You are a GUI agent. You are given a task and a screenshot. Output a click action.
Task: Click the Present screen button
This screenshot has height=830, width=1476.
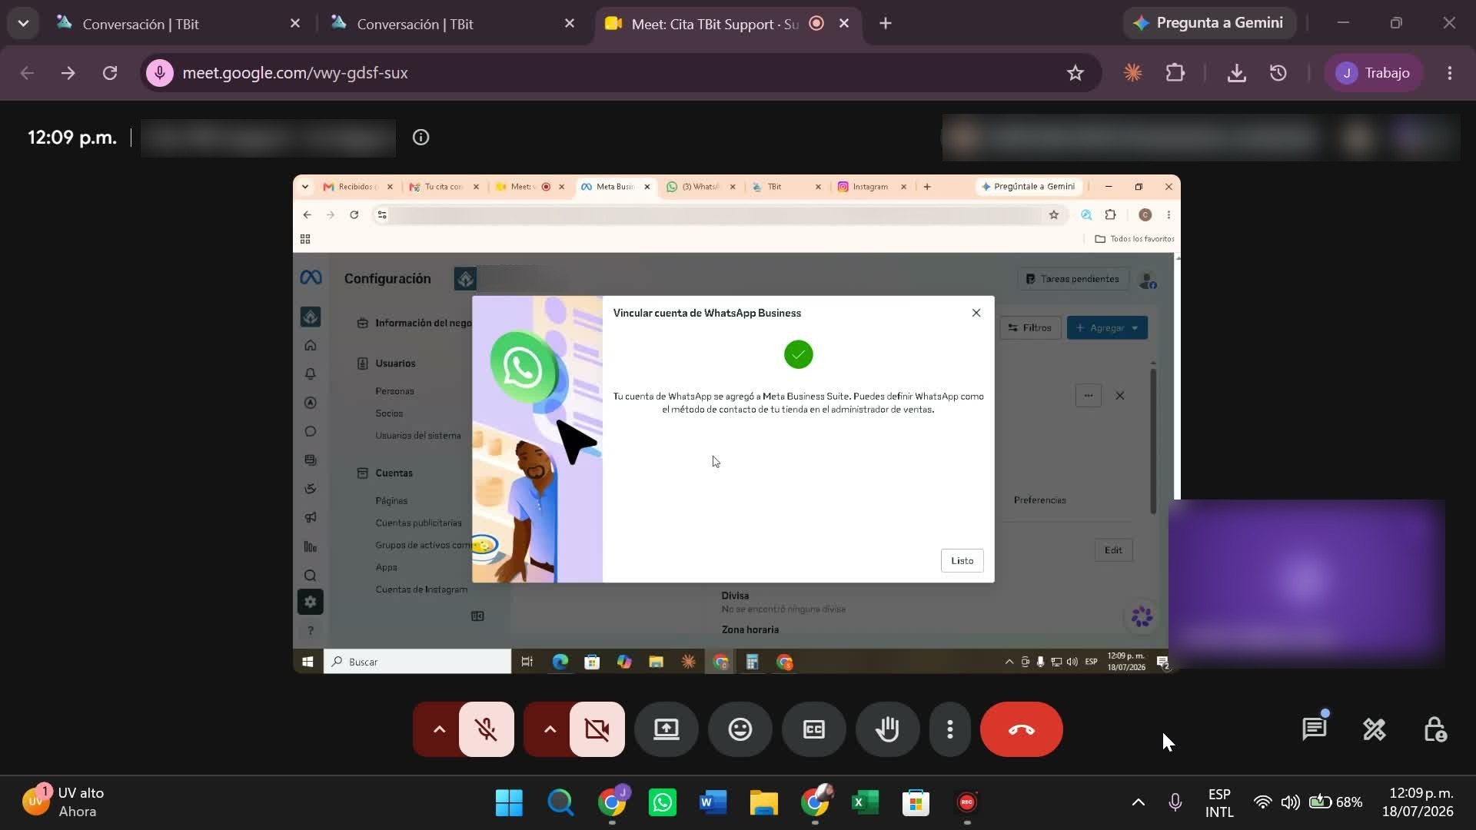[666, 729]
